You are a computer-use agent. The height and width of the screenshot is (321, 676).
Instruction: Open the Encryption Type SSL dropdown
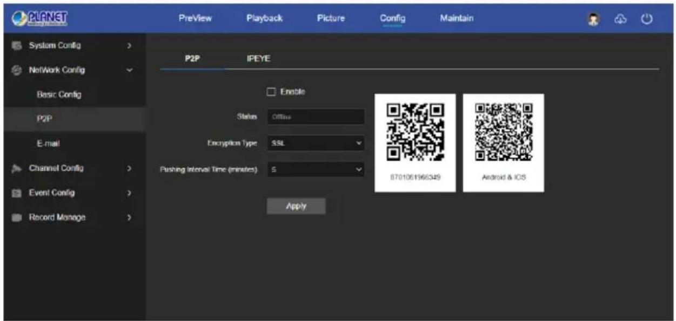point(316,143)
